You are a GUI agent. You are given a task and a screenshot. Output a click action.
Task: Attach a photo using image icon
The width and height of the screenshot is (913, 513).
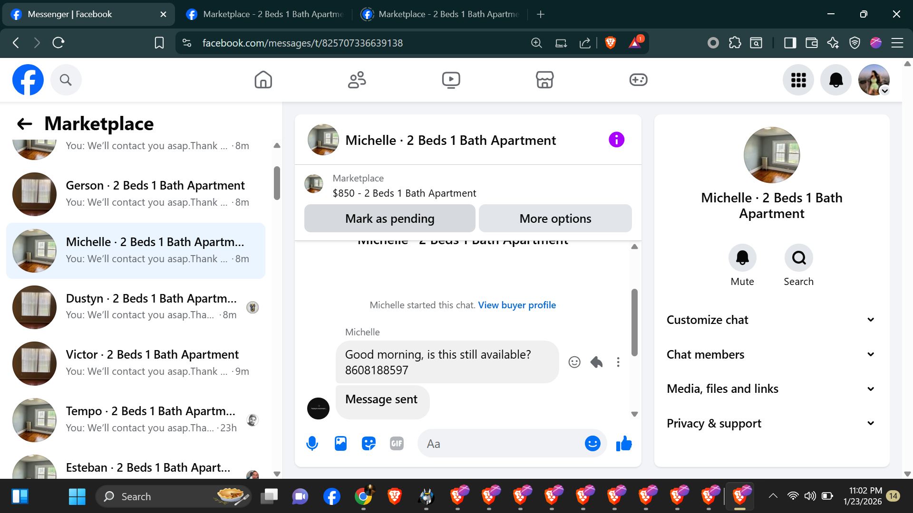[x=340, y=444]
